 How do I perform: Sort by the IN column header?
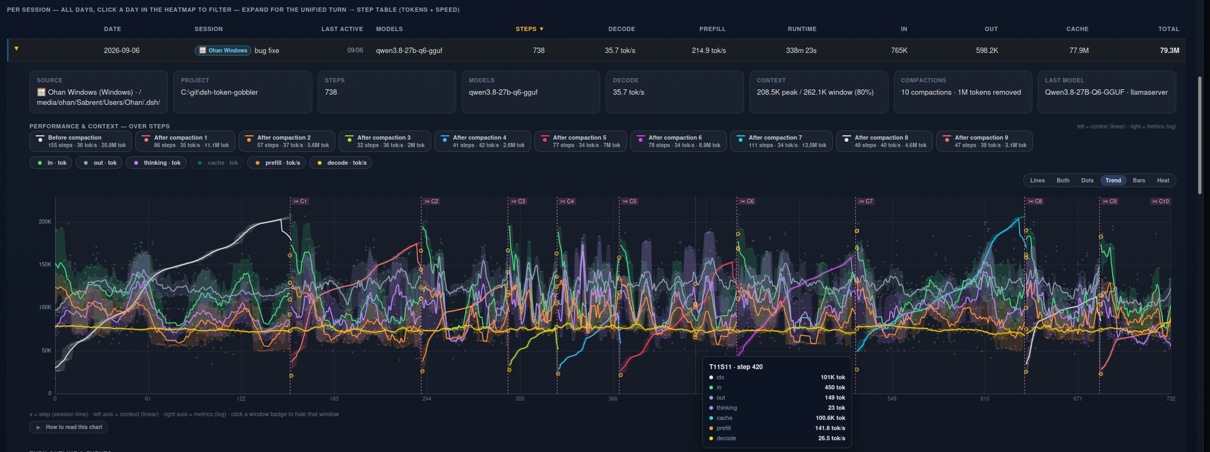pos(904,29)
